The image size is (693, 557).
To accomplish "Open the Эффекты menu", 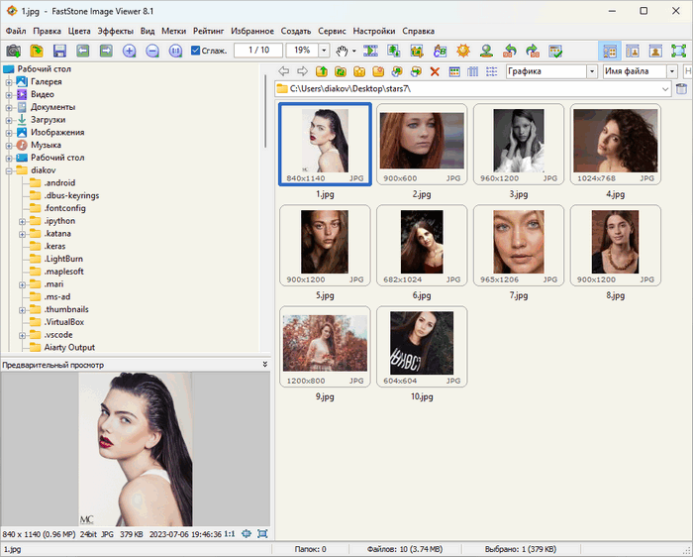I will (115, 31).
